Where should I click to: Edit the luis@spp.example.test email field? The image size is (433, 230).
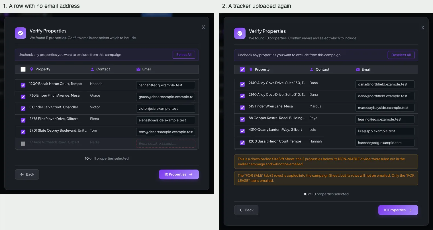pos(385,131)
